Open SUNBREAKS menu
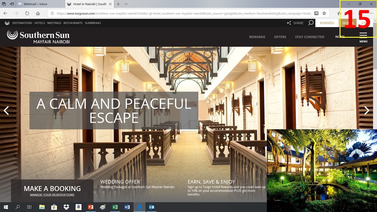This screenshot has height=212, width=377. (93, 23)
